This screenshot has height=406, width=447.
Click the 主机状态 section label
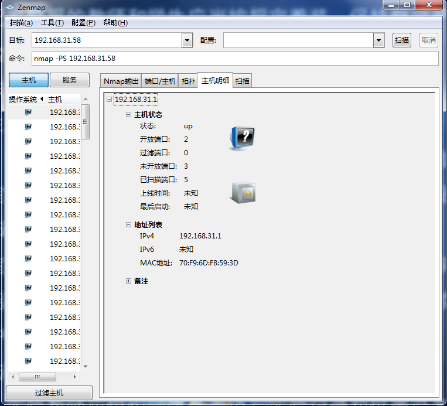[x=148, y=115]
